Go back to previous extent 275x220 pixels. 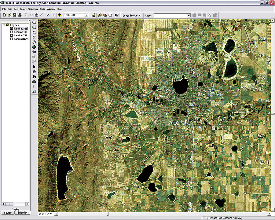point(34,52)
